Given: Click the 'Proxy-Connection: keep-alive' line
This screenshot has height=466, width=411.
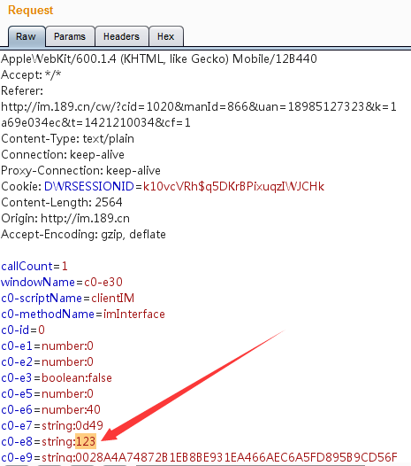Looking at the screenshot, I should click(x=80, y=171).
